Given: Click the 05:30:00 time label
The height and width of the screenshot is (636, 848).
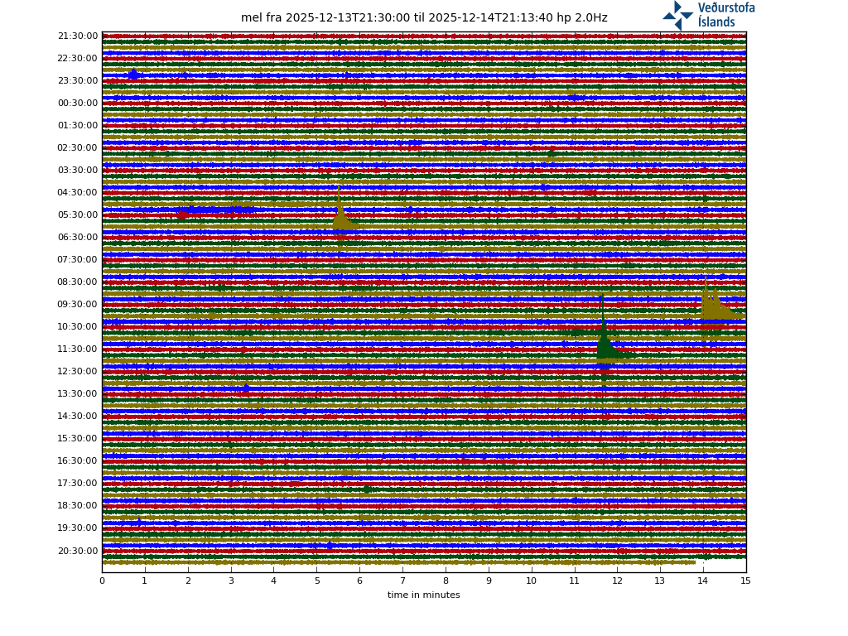Looking at the screenshot, I should (x=78, y=215).
